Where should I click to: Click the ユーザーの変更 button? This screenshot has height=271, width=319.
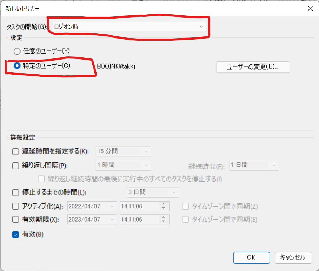pos(253,67)
